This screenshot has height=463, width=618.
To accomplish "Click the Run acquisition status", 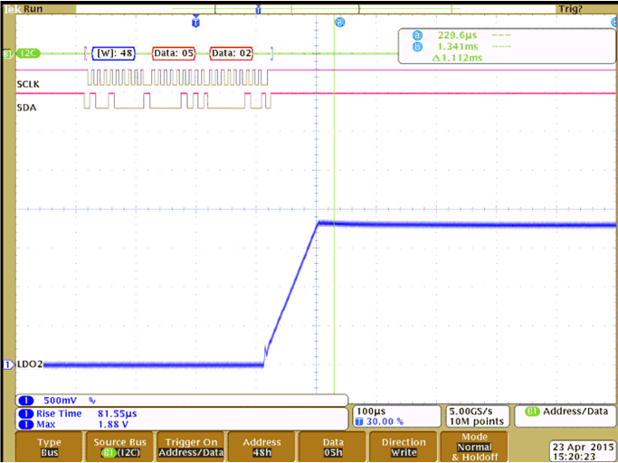I will point(33,8).
